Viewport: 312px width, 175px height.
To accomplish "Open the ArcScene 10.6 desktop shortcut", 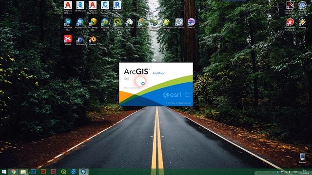I will (105, 24).
